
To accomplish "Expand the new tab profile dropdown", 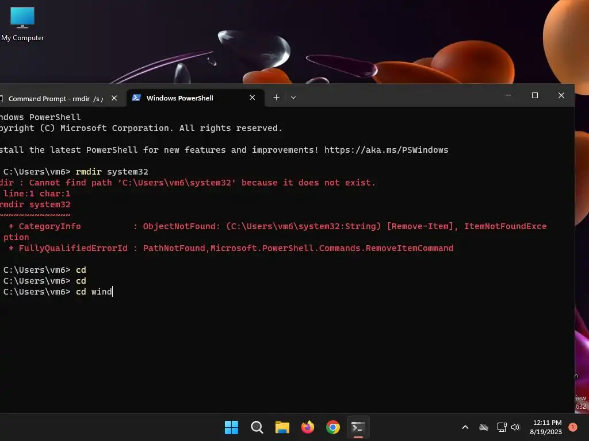I will 293,98.
